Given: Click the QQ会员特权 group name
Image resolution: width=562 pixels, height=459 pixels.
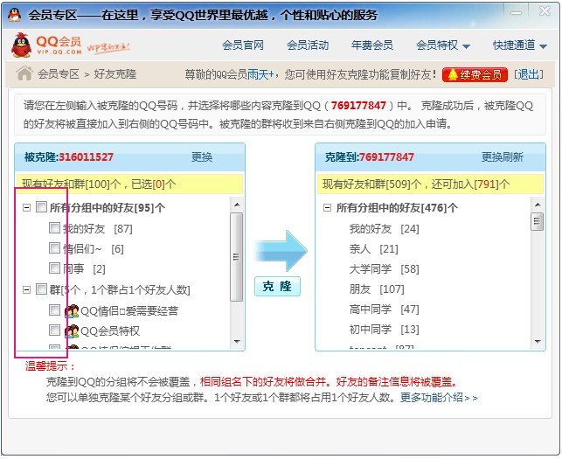Looking at the screenshot, I should pyautogui.click(x=110, y=331).
